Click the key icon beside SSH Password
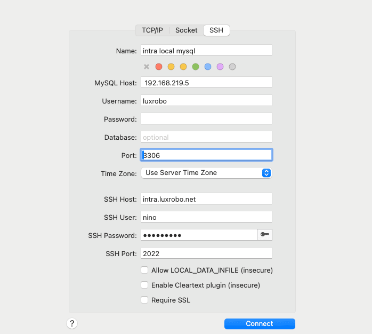The width and height of the screenshot is (372, 334). tap(264, 235)
